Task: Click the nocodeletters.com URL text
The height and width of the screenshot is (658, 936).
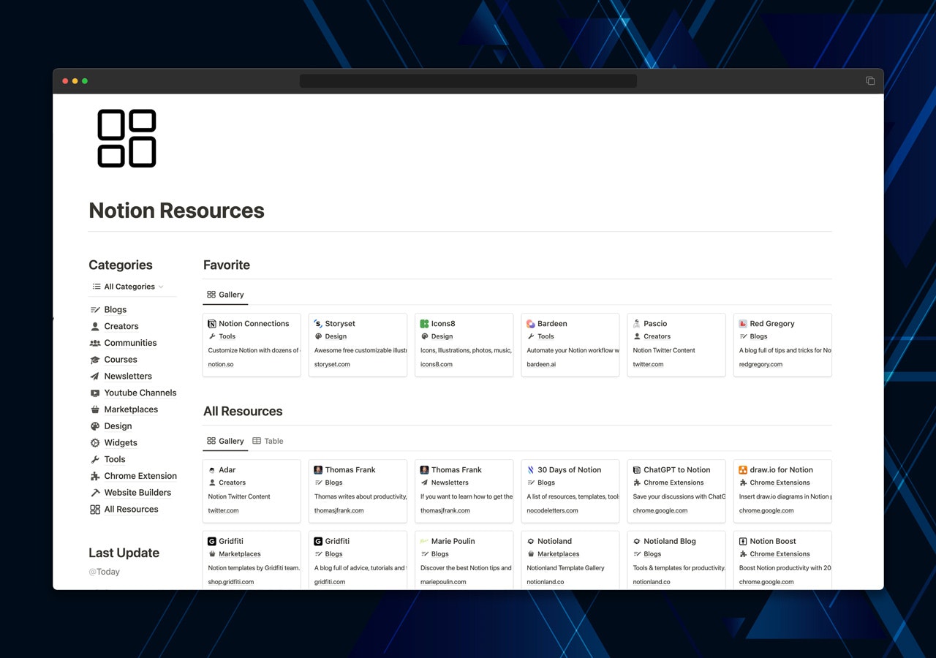Action: [552, 510]
